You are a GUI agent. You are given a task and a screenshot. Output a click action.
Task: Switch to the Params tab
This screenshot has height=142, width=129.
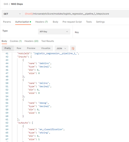[7, 22]
